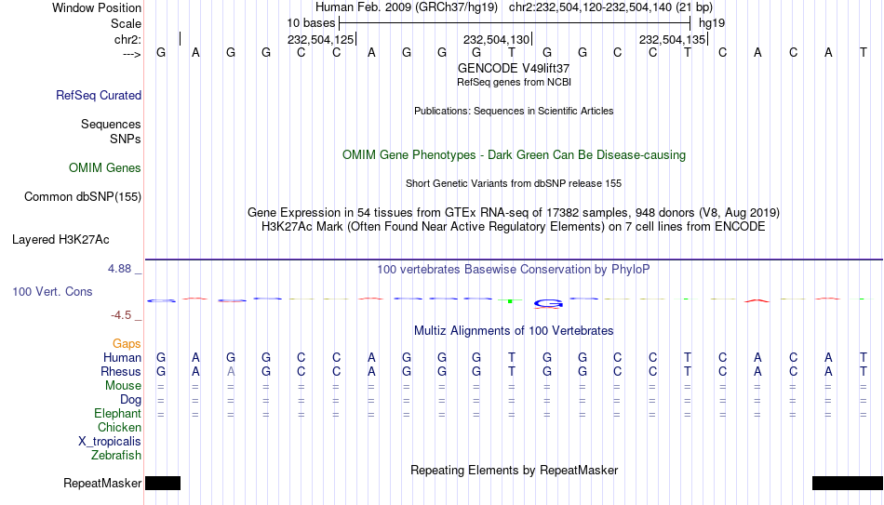Click Publications: Sequences in Scientific Articles title

pos(514,111)
